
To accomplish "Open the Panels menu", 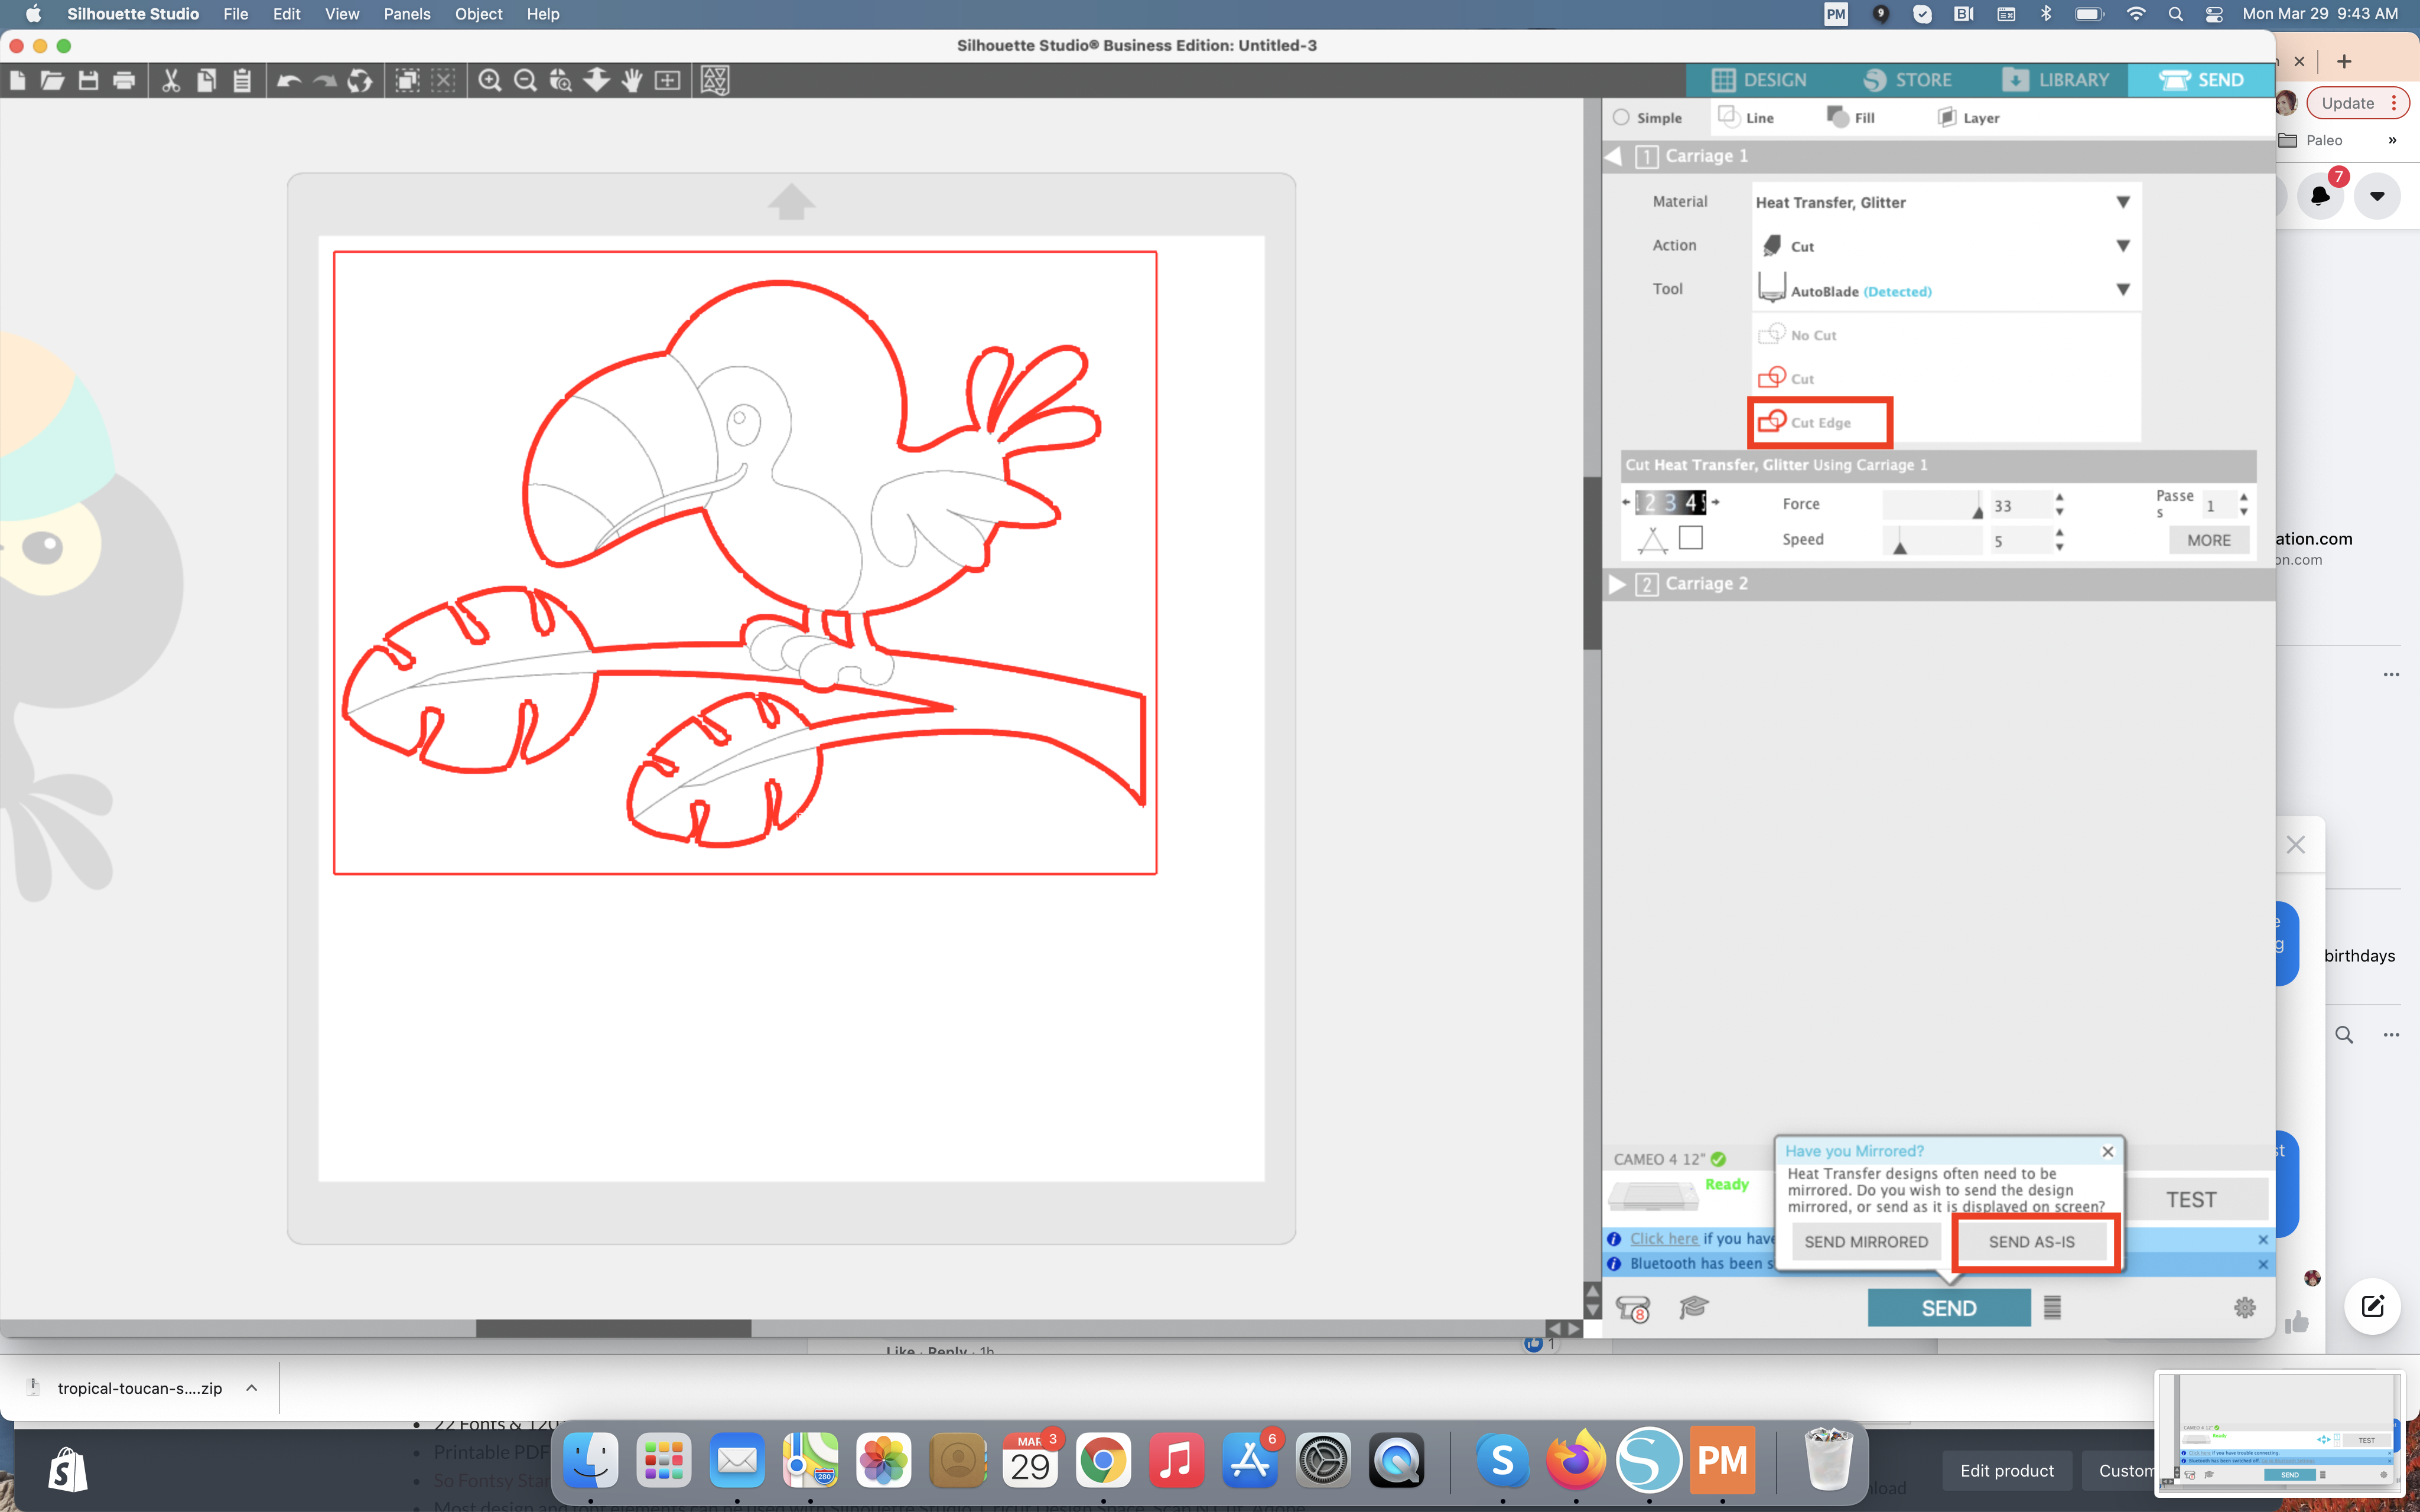I will pos(406,14).
